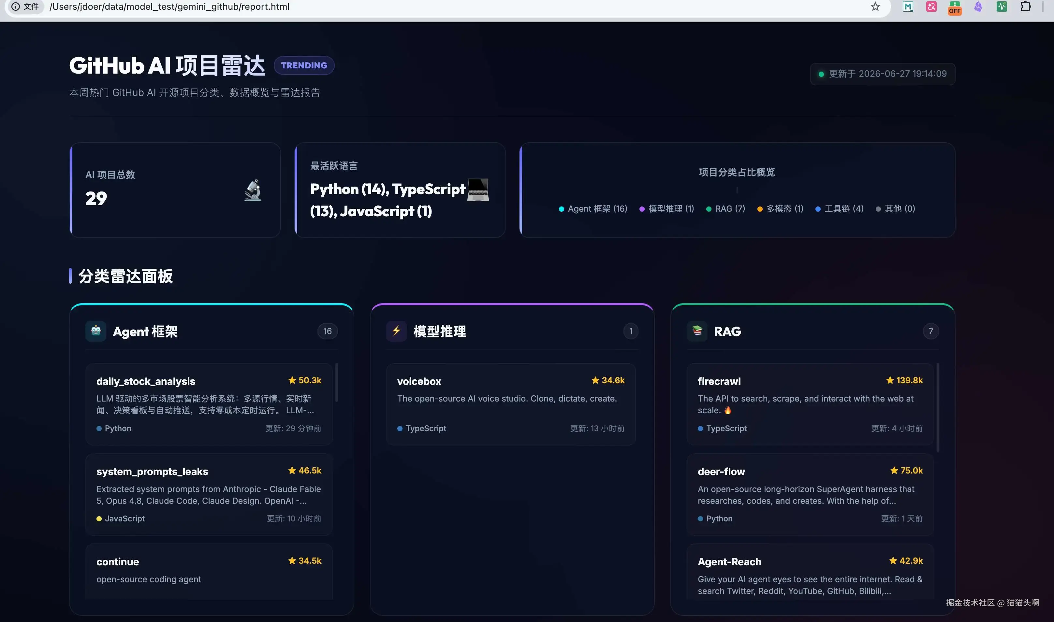The height and width of the screenshot is (622, 1054).
Task: Click the robot icon beside Agent 框架
Action: point(95,331)
